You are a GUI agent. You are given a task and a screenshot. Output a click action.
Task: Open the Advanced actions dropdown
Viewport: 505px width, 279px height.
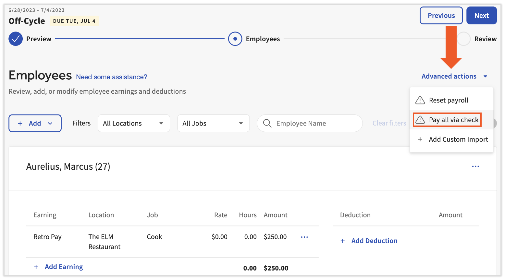[449, 76]
